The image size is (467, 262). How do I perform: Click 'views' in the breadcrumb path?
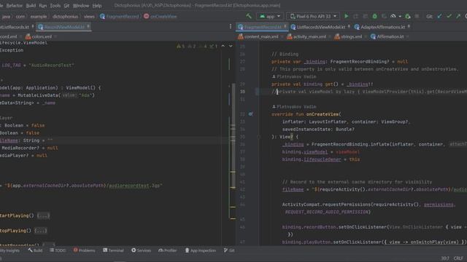(x=89, y=16)
